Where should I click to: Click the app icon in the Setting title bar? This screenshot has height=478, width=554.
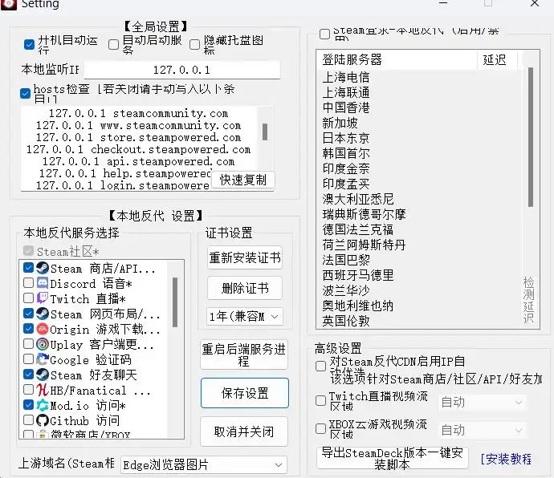(x=9, y=4)
